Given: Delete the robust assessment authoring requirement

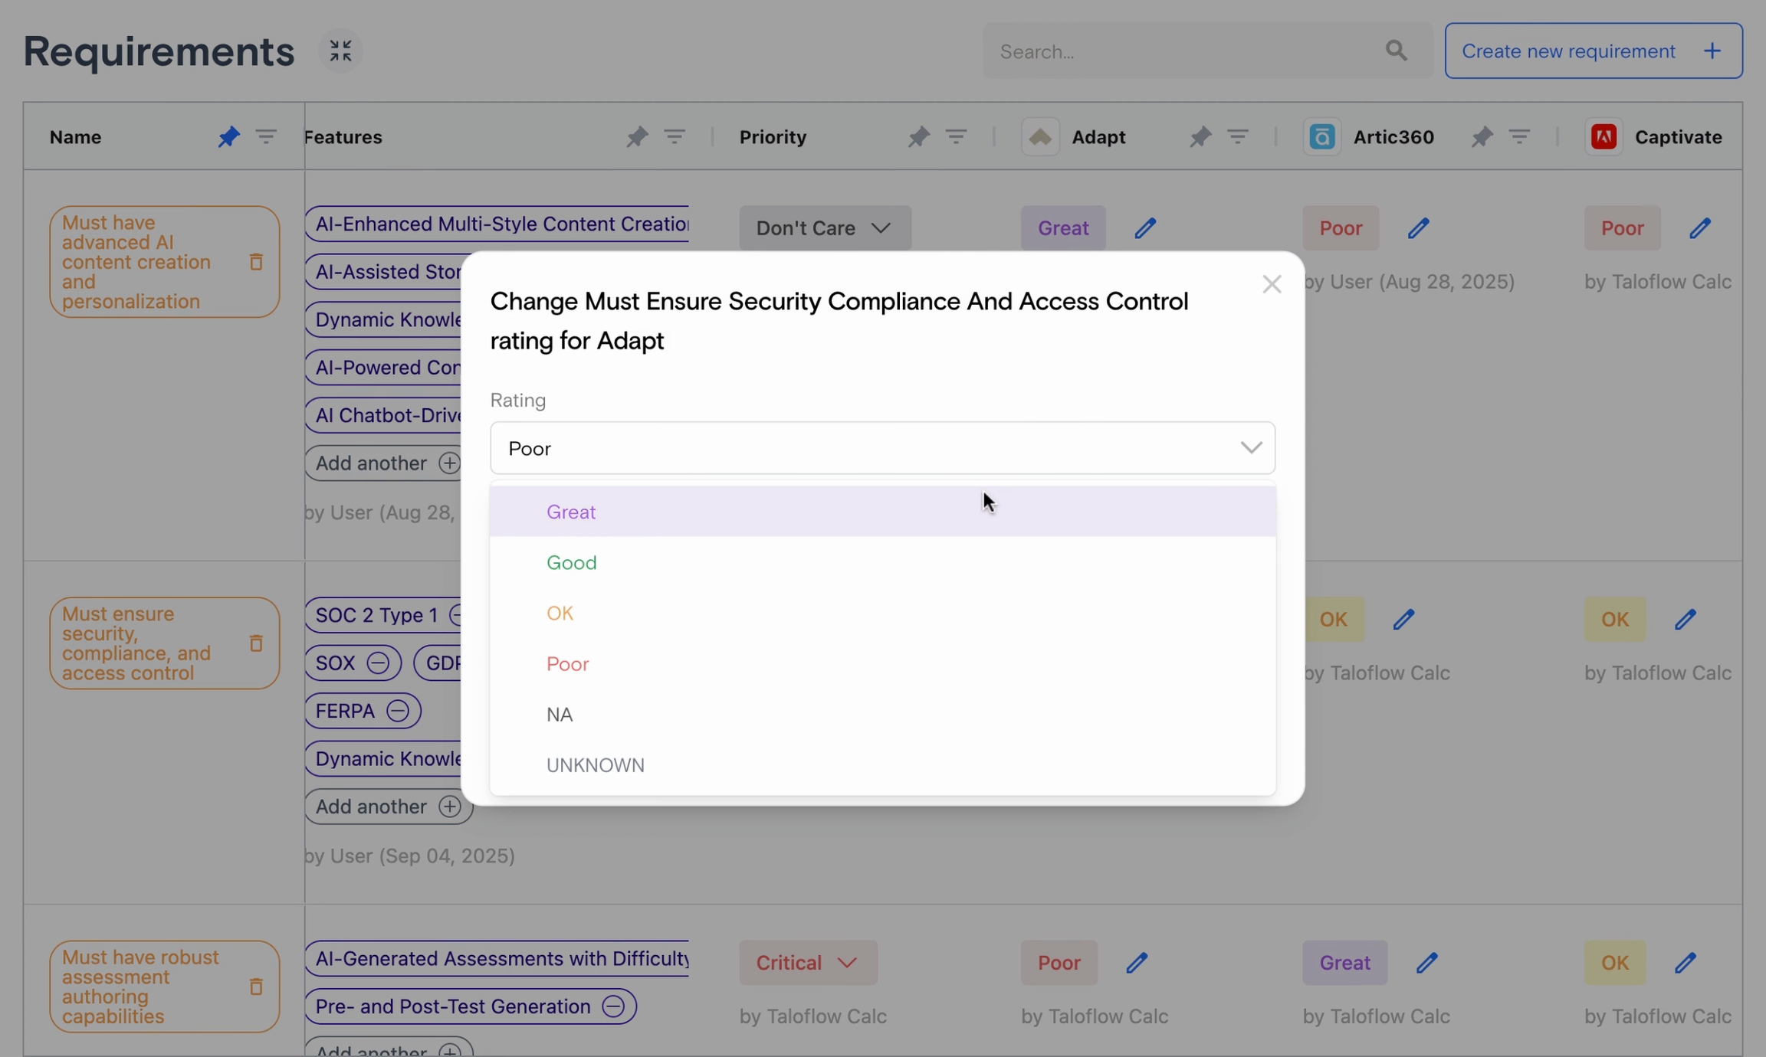Looking at the screenshot, I should click(256, 987).
